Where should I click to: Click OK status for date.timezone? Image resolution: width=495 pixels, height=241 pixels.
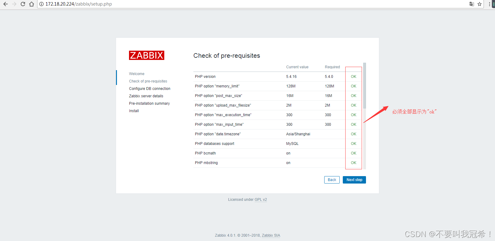(354, 134)
